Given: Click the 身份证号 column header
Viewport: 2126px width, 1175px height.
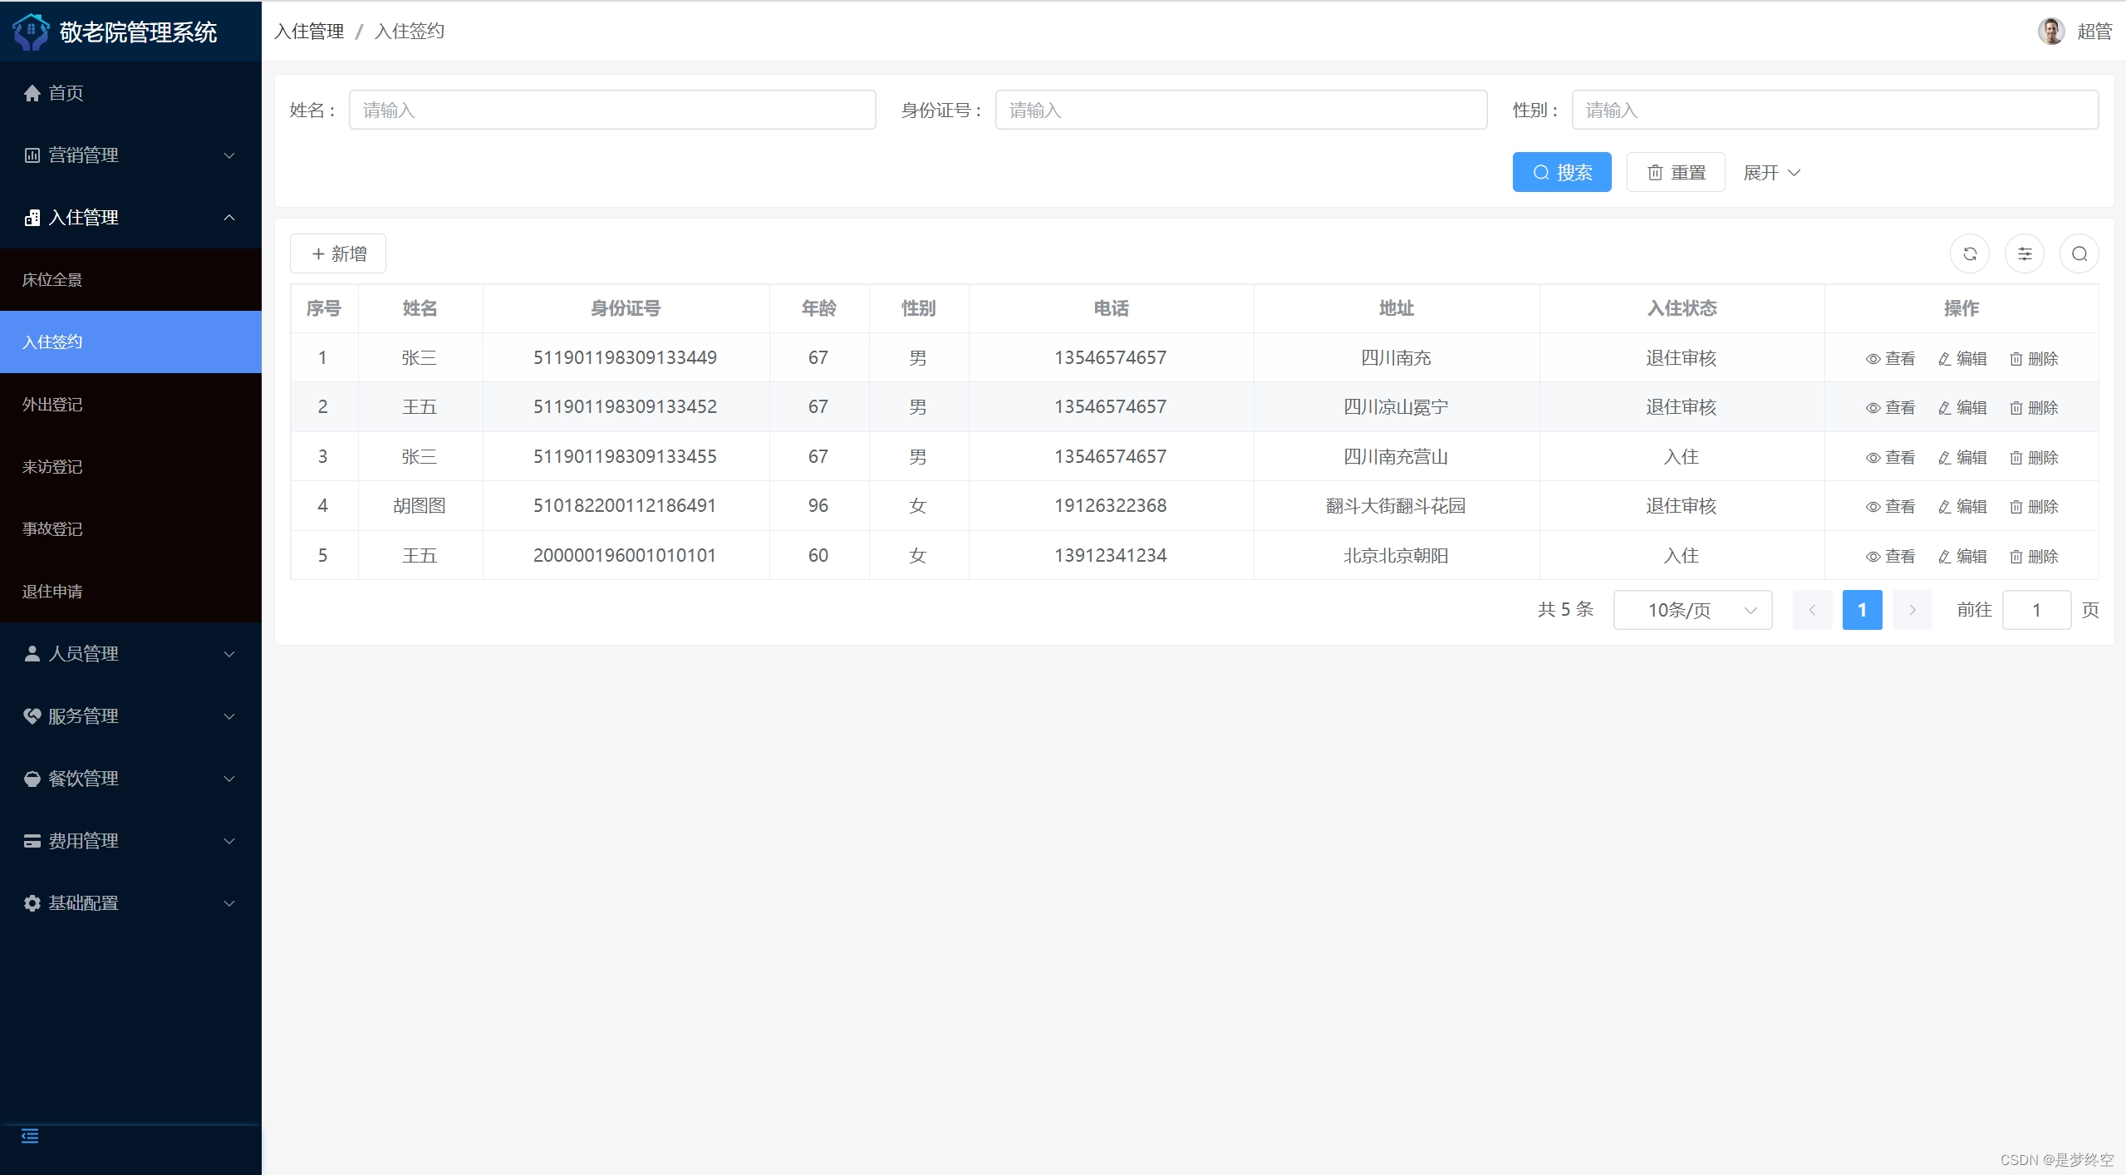Looking at the screenshot, I should [625, 308].
